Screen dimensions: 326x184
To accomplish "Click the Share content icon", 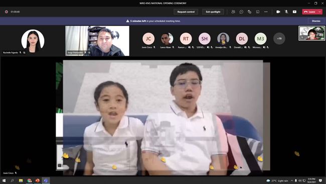I will [x=294, y=12].
